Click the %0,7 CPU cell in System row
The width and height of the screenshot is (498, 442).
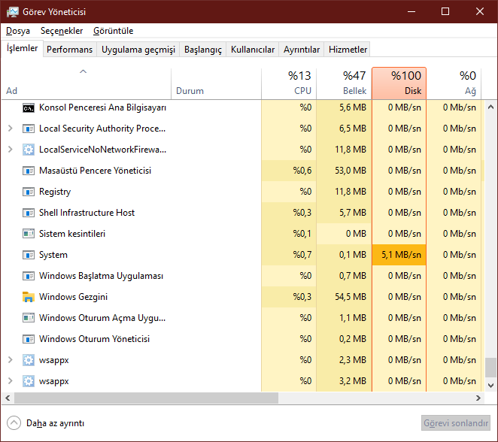(x=289, y=255)
